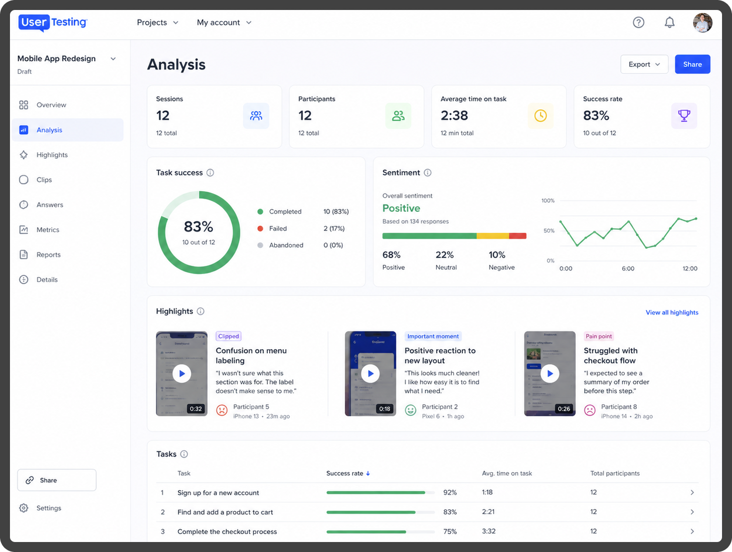This screenshot has height=552, width=732.
Task: Click the Average time clock icon
Action: (x=541, y=116)
